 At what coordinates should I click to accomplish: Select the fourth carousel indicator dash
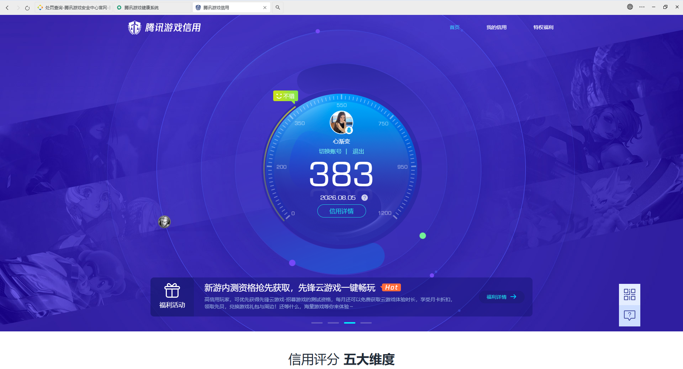366,323
